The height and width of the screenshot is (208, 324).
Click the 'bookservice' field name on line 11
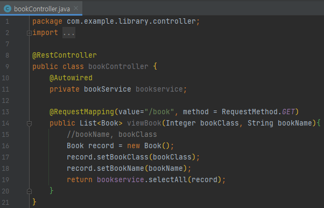click(x=159, y=89)
